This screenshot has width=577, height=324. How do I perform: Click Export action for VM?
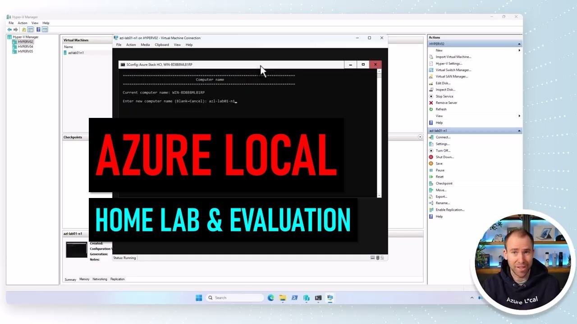point(441,197)
